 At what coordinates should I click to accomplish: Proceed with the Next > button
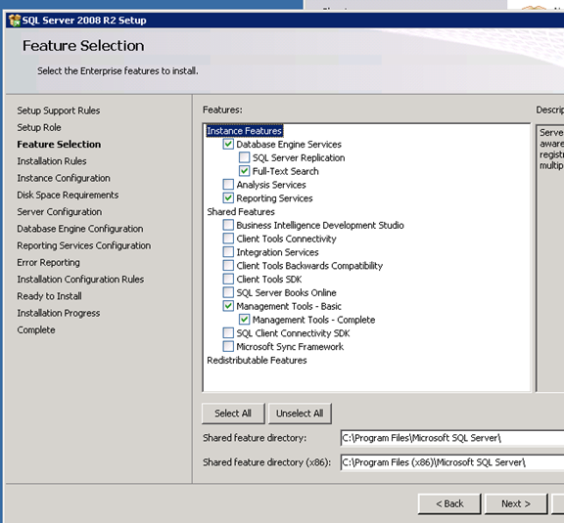(x=516, y=504)
